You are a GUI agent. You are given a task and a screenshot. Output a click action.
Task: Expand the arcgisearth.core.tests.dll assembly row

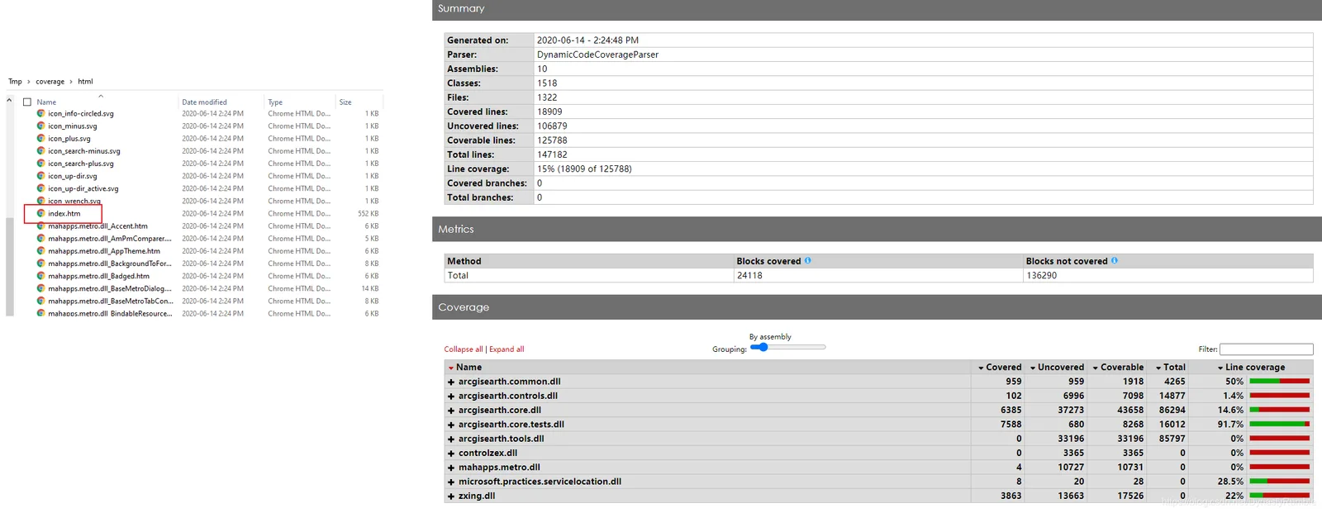(x=451, y=425)
